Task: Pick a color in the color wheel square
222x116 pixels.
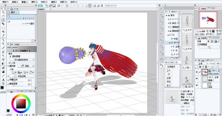Action: 21,104
